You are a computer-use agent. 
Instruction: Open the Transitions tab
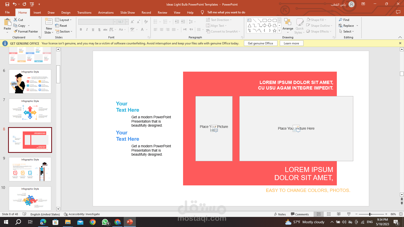tap(84, 13)
